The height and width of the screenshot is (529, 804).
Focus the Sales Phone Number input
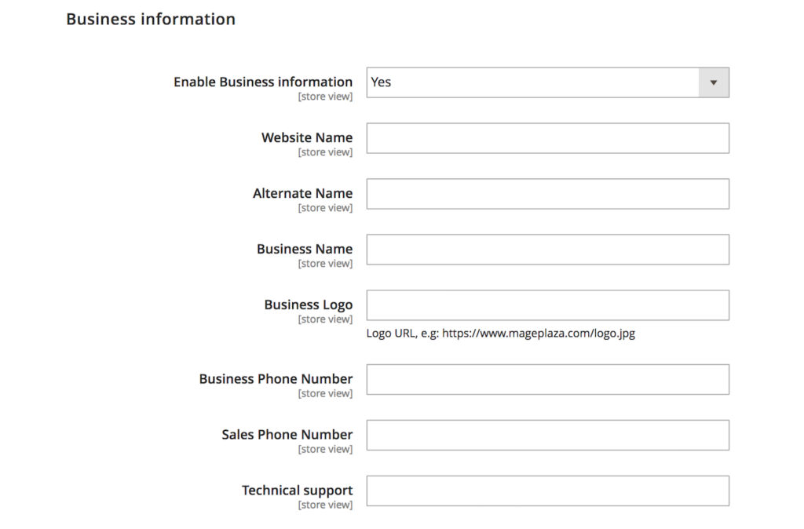547,435
